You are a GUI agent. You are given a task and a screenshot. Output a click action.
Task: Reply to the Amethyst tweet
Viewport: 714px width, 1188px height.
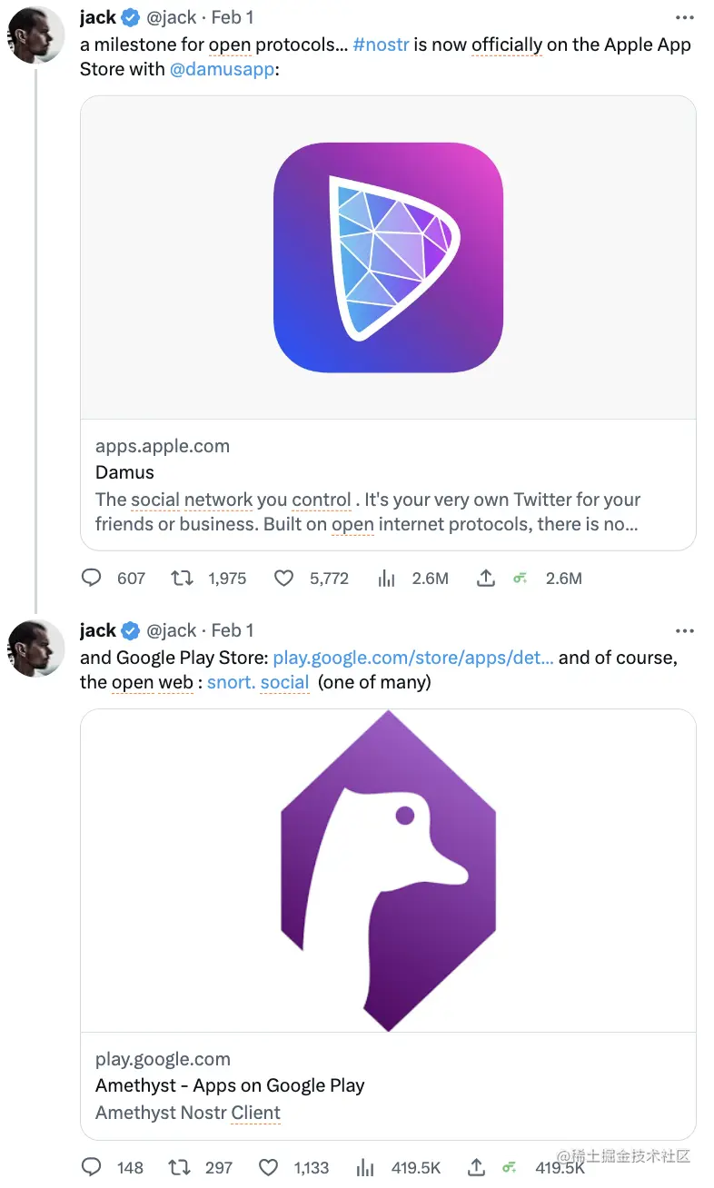click(x=92, y=1167)
